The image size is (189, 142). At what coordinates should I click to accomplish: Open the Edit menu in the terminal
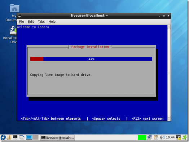click(x=31, y=22)
